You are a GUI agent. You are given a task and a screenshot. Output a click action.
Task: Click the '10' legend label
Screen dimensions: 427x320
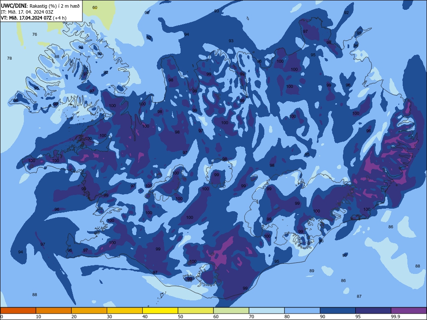tap(38, 317)
